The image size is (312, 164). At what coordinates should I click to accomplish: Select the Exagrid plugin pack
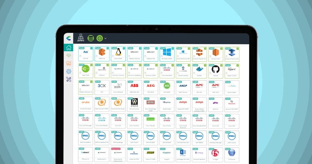(167, 155)
